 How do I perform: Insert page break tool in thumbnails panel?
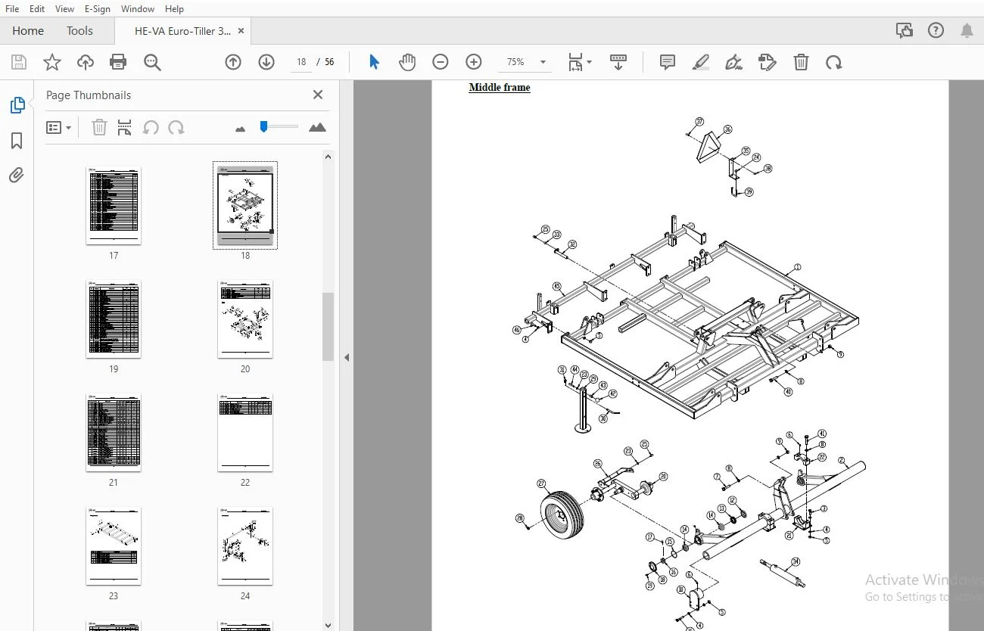pos(125,128)
